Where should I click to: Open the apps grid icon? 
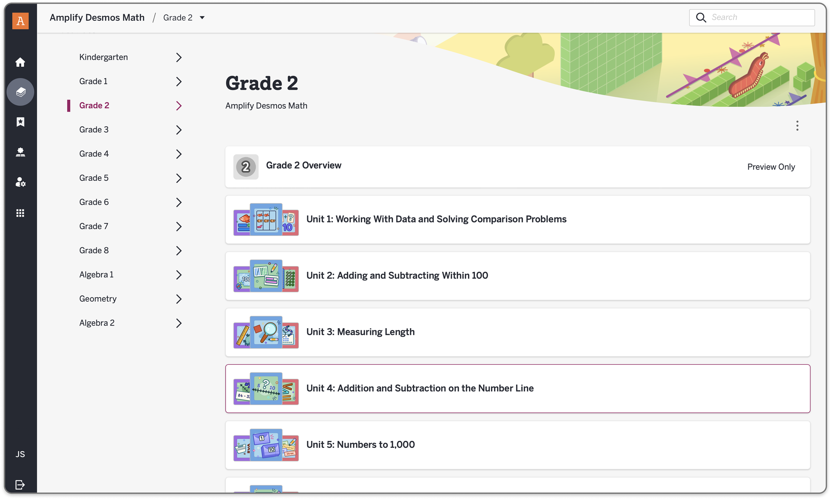click(x=20, y=213)
